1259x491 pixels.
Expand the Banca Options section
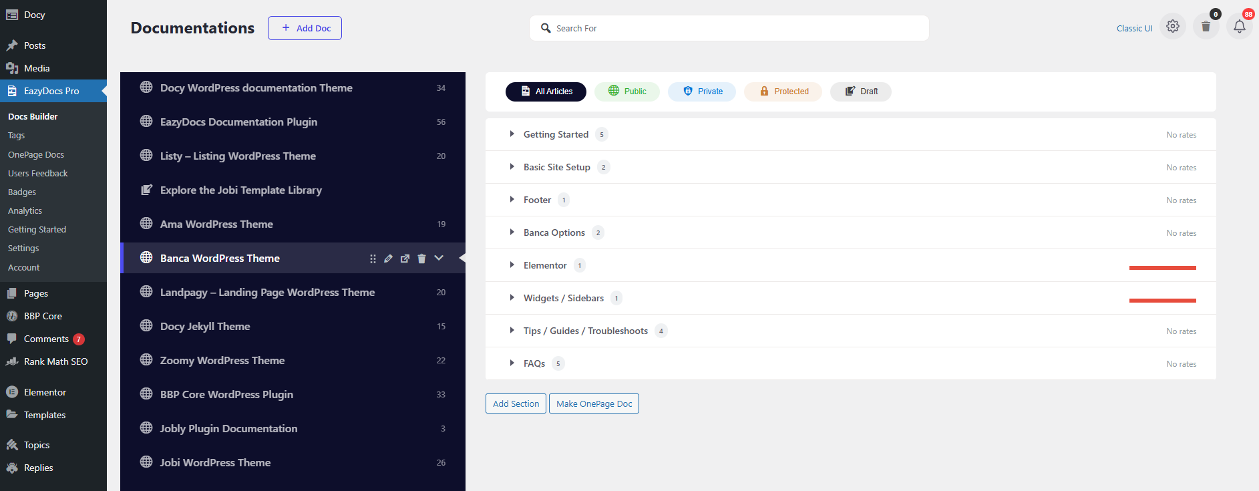[x=512, y=232]
